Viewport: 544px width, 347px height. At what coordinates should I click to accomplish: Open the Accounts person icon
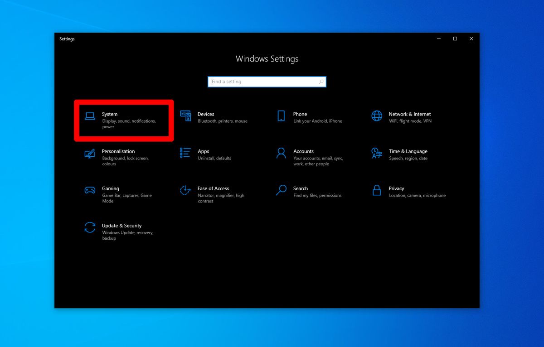[x=281, y=153]
